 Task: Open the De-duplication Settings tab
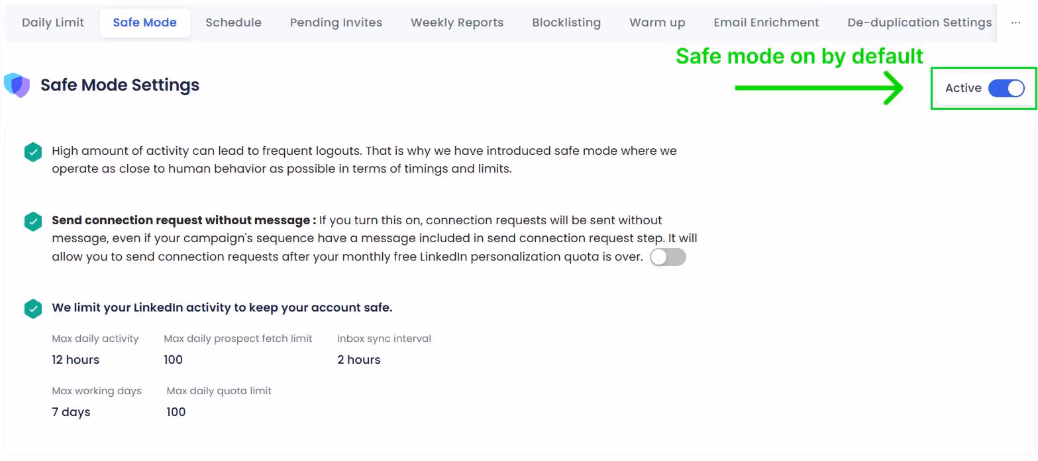[919, 22]
